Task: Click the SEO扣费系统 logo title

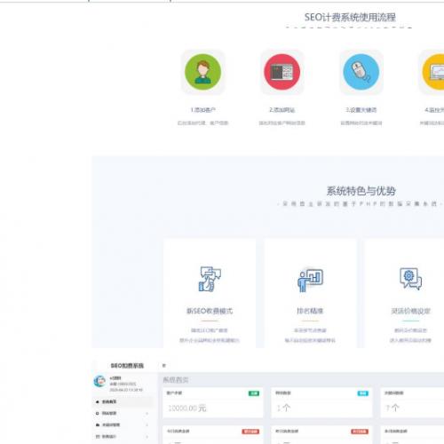Action: coord(127,366)
